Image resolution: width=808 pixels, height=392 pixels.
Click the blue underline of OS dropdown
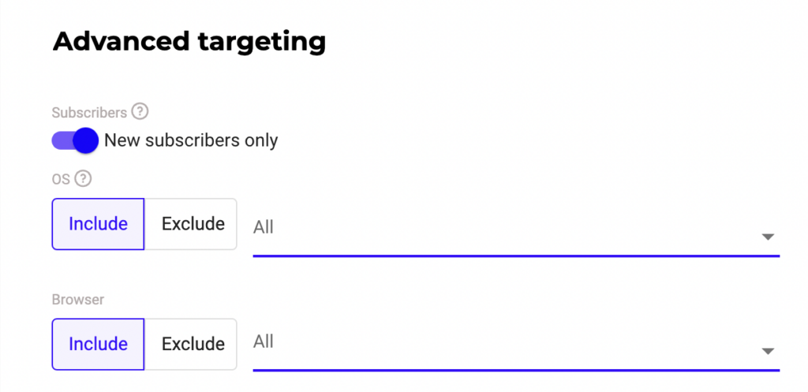click(516, 256)
